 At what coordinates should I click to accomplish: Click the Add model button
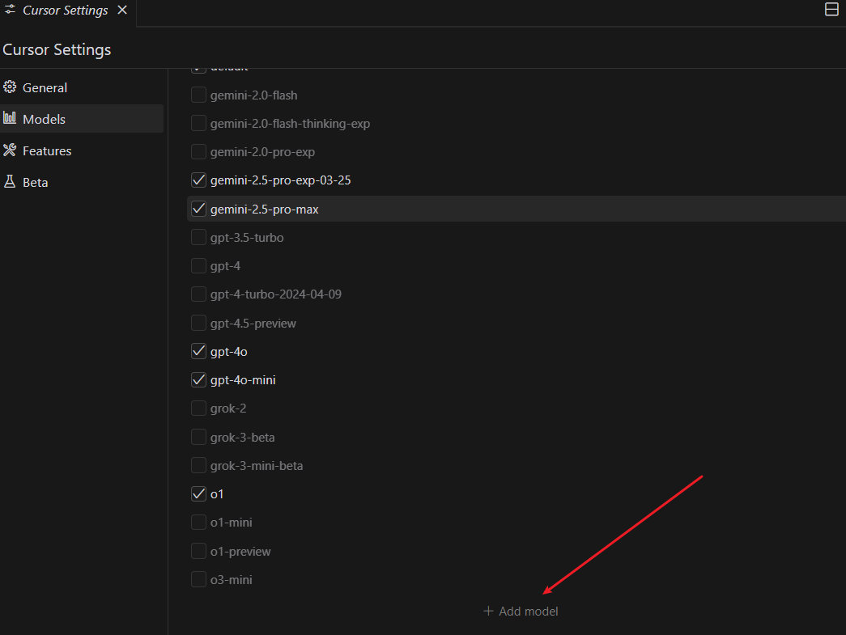pos(521,611)
